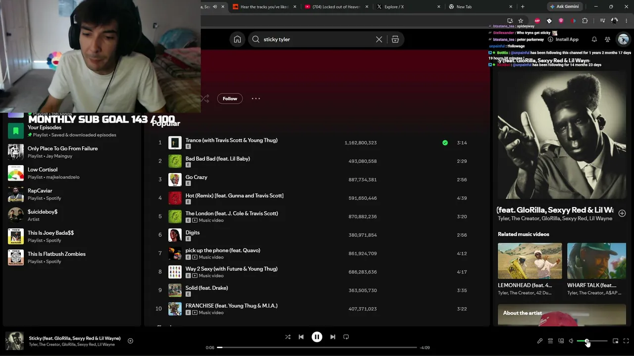Image resolution: width=634 pixels, height=356 pixels.
Task: Skip to previous track
Action: click(x=301, y=337)
